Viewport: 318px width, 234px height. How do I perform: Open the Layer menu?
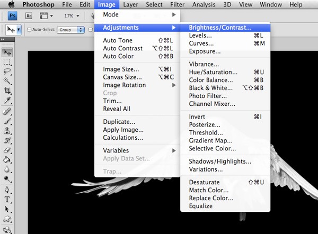(130, 4)
